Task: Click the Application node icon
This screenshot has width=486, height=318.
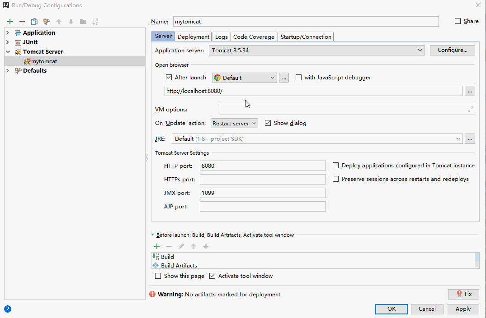Action: [18, 33]
